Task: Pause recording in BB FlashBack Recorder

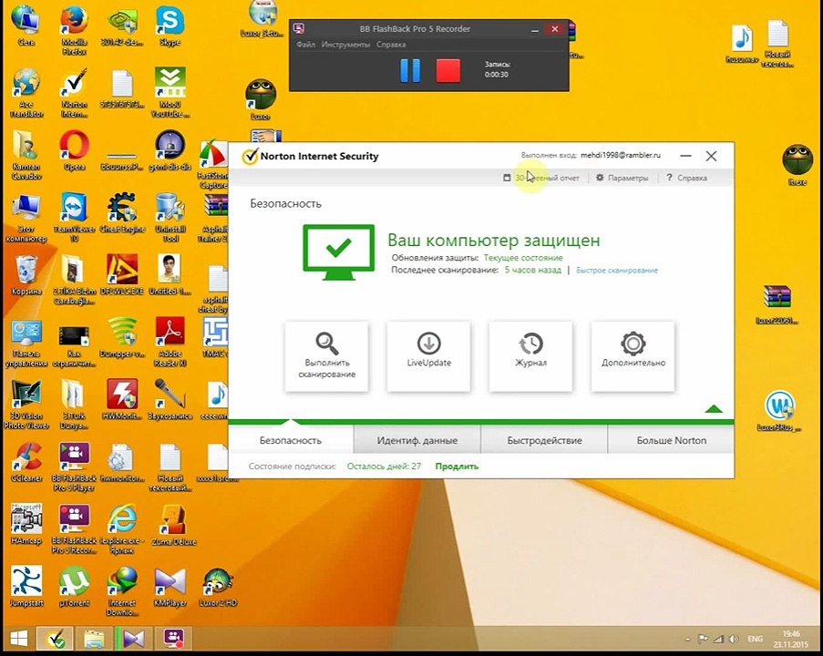Action: (x=410, y=70)
